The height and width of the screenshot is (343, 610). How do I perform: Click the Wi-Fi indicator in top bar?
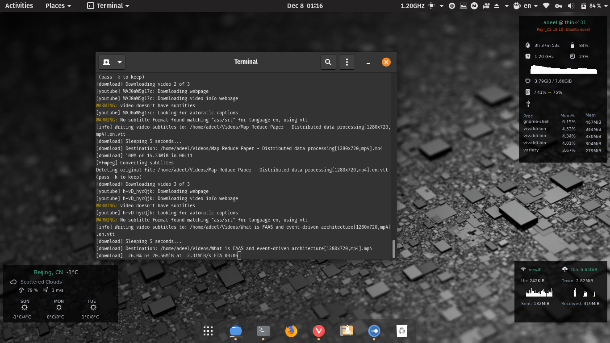click(x=546, y=6)
